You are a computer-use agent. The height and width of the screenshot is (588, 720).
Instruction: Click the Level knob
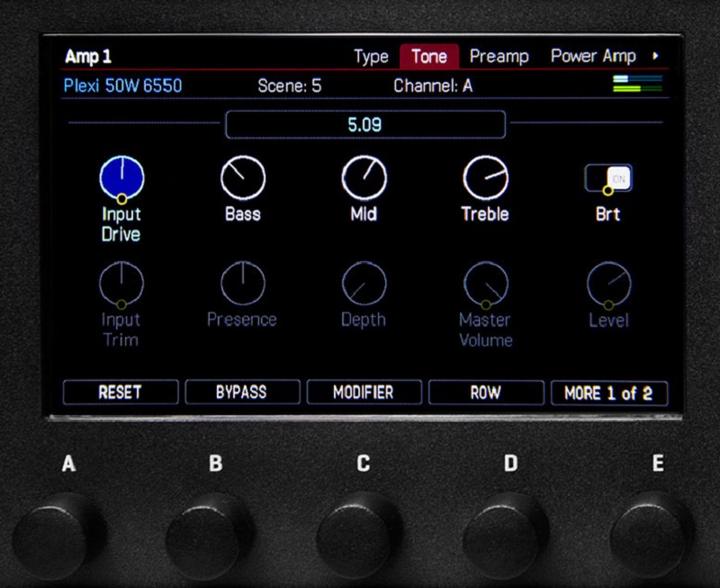click(608, 281)
